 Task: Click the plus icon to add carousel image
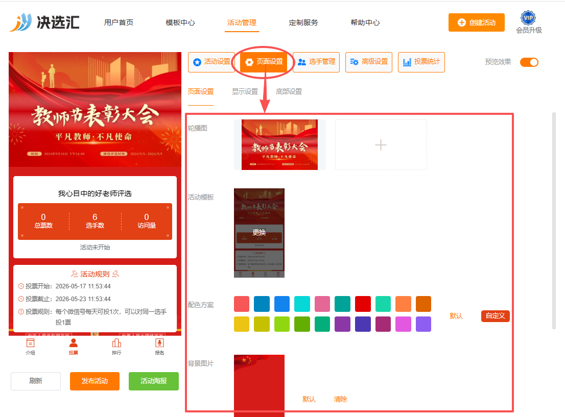click(x=381, y=145)
